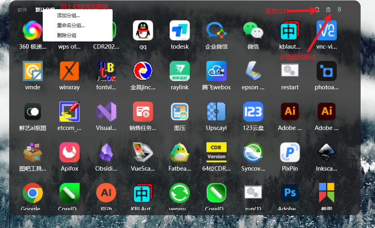Launch the PixPin shortcut
Image resolution: width=375 pixels, height=228 pixels.
(x=290, y=152)
